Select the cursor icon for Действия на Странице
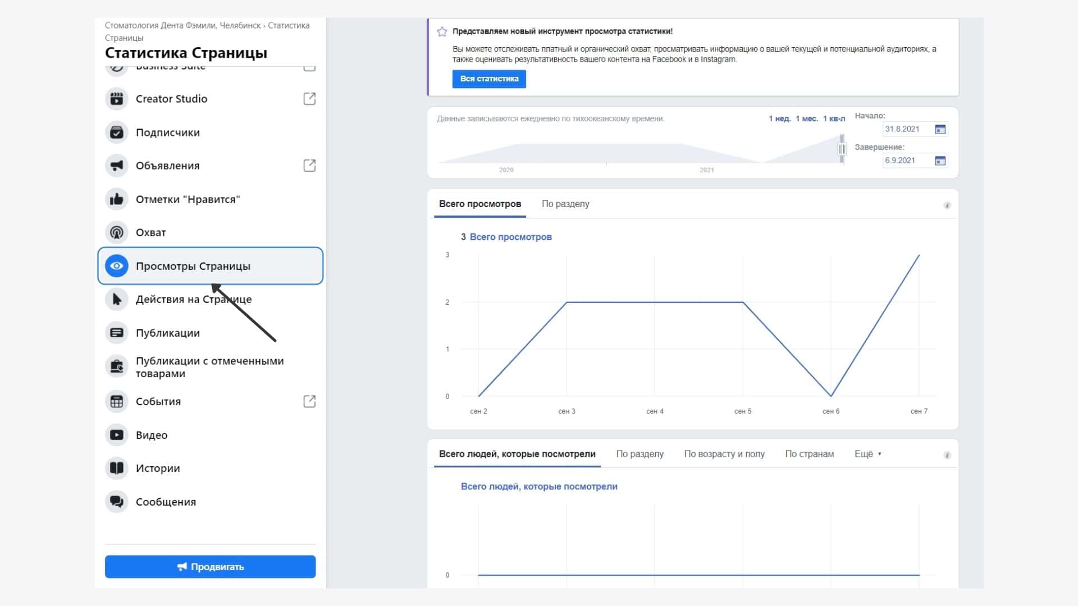Viewport: 1078px width, 606px height. (x=117, y=299)
